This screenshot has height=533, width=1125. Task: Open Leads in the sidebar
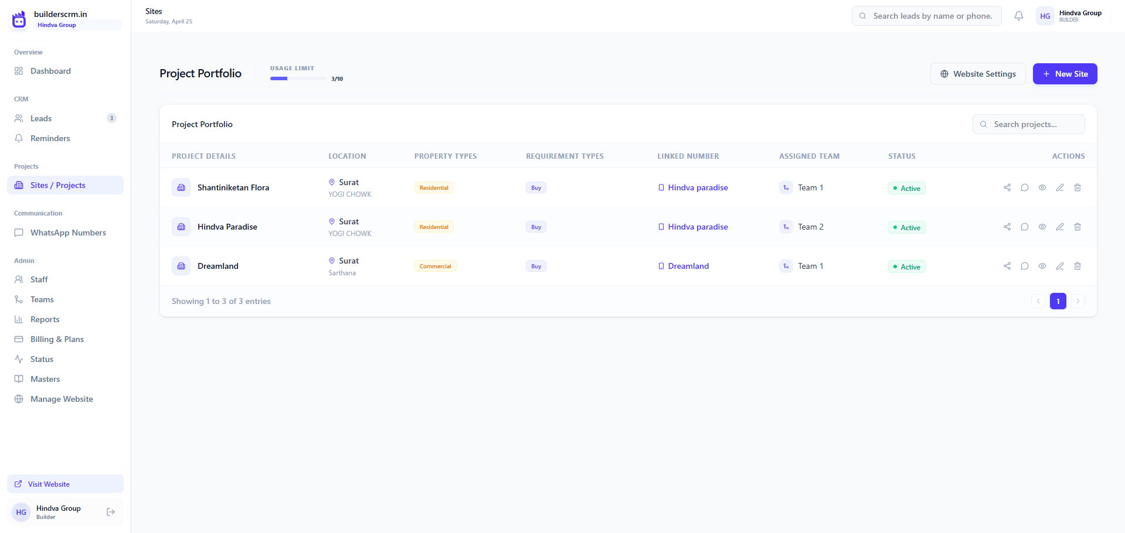pos(41,118)
